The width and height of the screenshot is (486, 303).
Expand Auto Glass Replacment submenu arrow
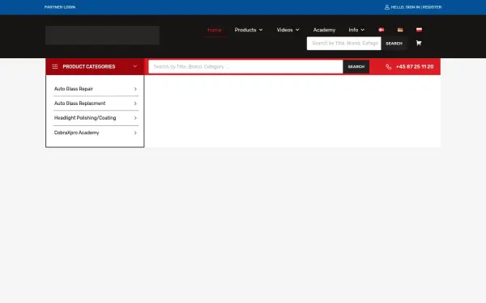coord(135,103)
